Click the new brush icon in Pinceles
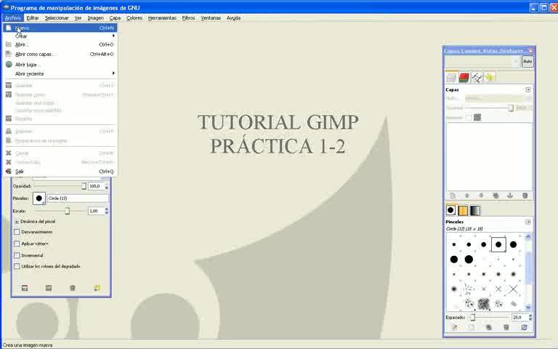 [472, 327]
